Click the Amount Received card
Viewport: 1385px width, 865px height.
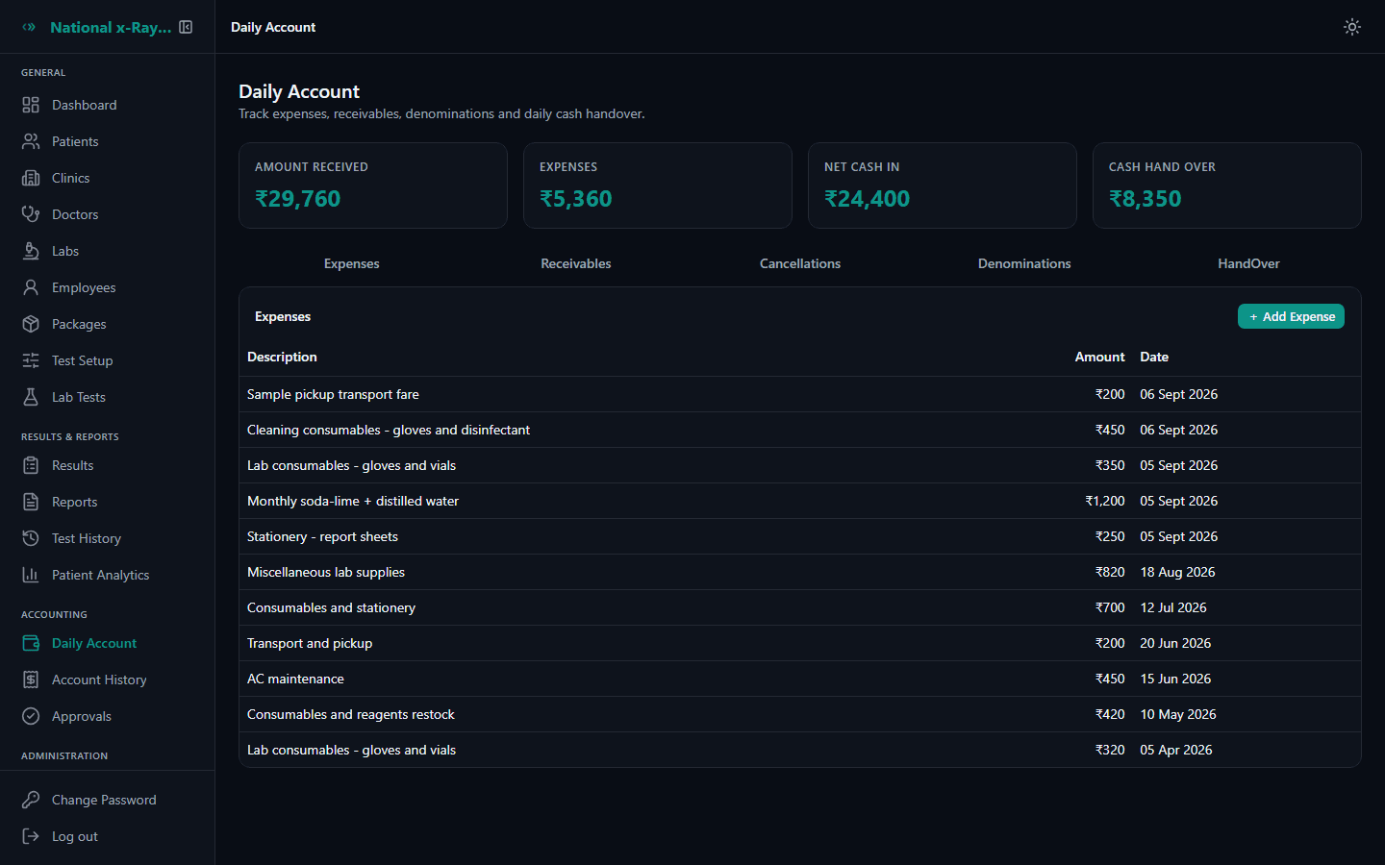373,185
